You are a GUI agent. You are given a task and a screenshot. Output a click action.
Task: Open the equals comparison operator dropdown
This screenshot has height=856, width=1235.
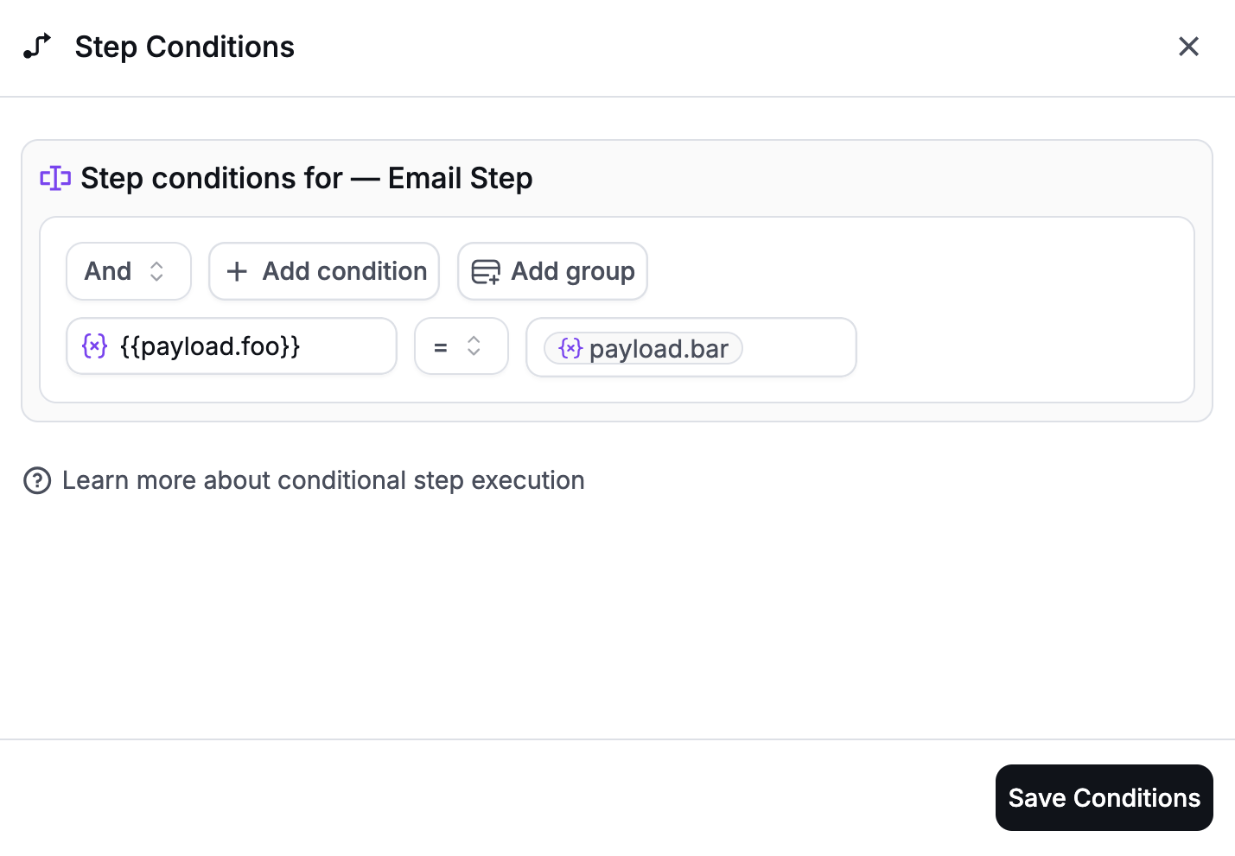461,346
